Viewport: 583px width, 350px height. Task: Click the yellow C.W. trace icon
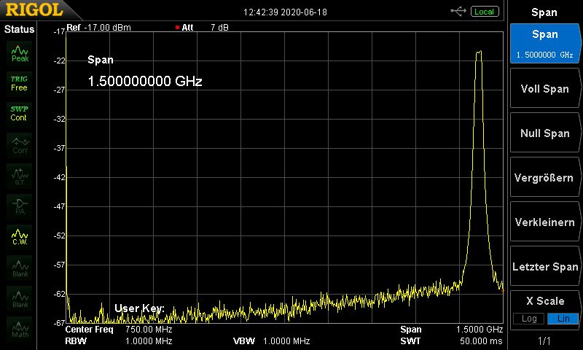(20, 237)
